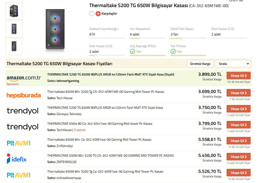Click Siteye Git for PttAVM 5.558,61 TL
This screenshot has height=183, width=268.
point(239,141)
